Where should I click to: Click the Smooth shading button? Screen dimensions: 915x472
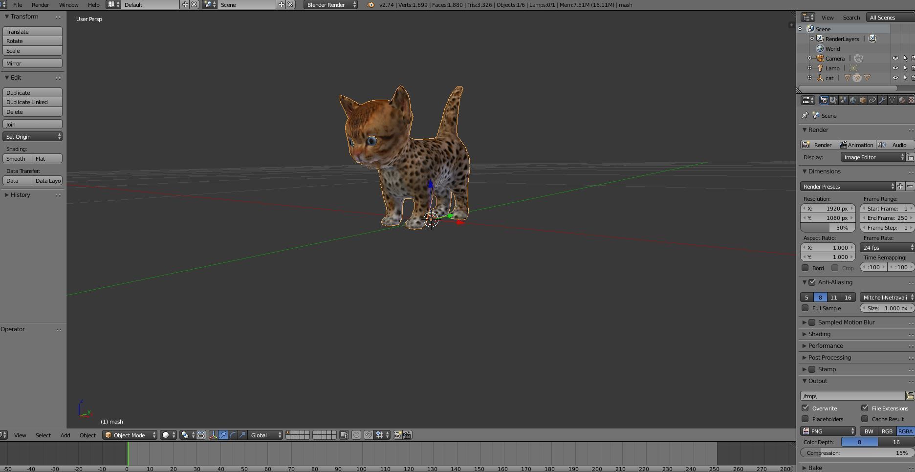tap(17, 158)
